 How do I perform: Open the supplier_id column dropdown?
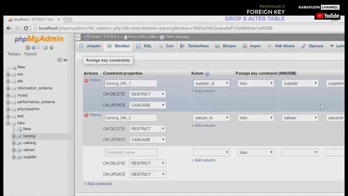coord(212,83)
